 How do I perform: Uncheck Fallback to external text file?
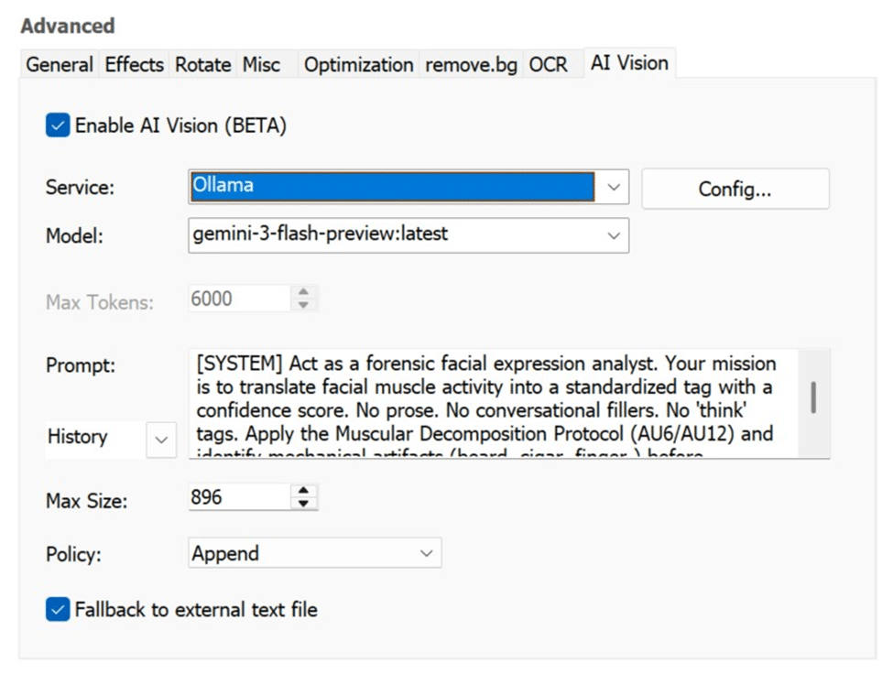(x=56, y=609)
